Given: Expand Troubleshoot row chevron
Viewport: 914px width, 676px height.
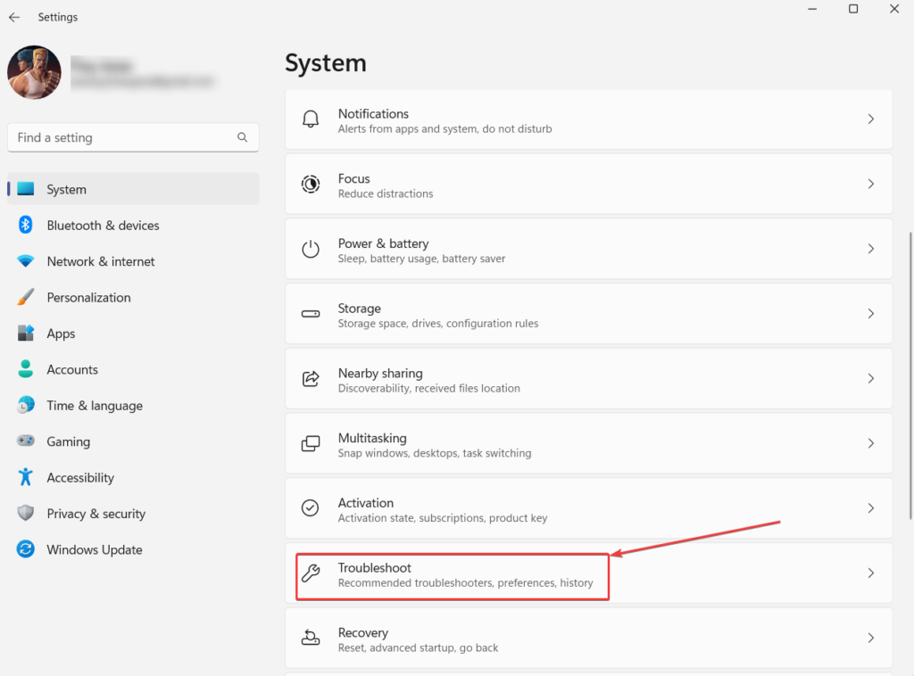Looking at the screenshot, I should 871,573.
